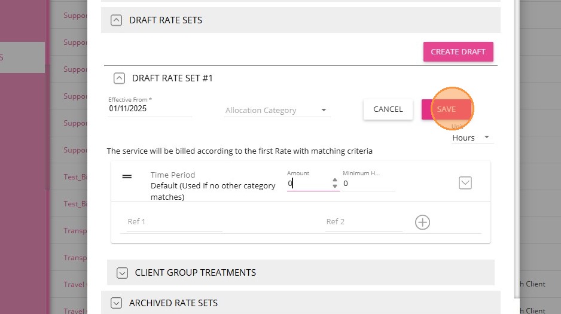The image size is (561, 314).
Task: Click the drag handle icon for rate row
Action: (x=127, y=176)
